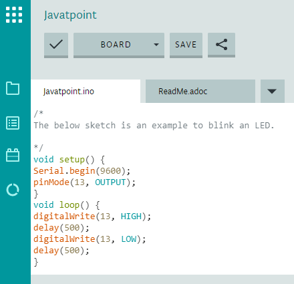The height and width of the screenshot is (284, 294).
Task: Open the Libraries calendar-shaped icon
Action: click(13, 155)
